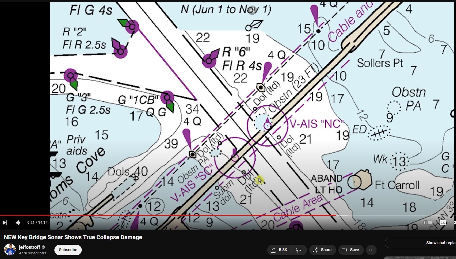Subscribe to the jeffostroff channel
This screenshot has height=259, width=456.
(x=68, y=250)
